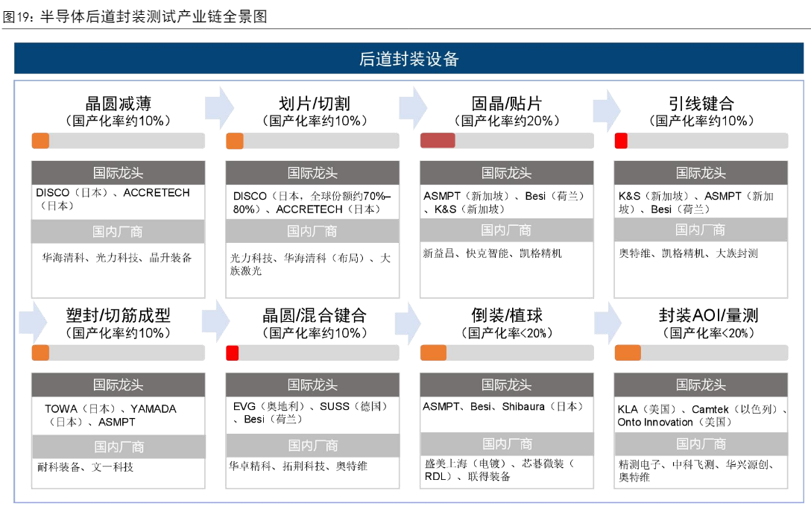Click the text 'ASMPT、Besi、Shibaura（日本）'
The height and width of the screenshot is (509, 811).
pos(503,407)
